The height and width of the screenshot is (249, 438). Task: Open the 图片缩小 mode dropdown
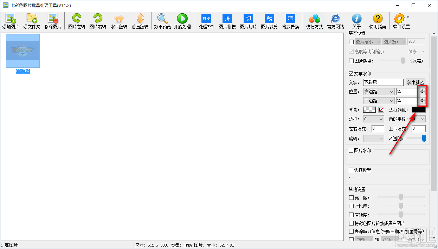(x=368, y=42)
